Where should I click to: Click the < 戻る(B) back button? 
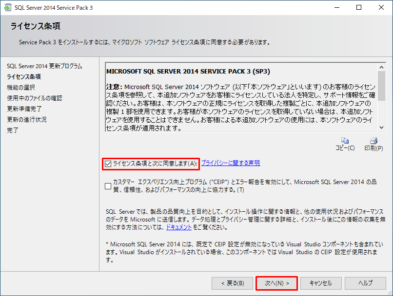tap(233, 283)
